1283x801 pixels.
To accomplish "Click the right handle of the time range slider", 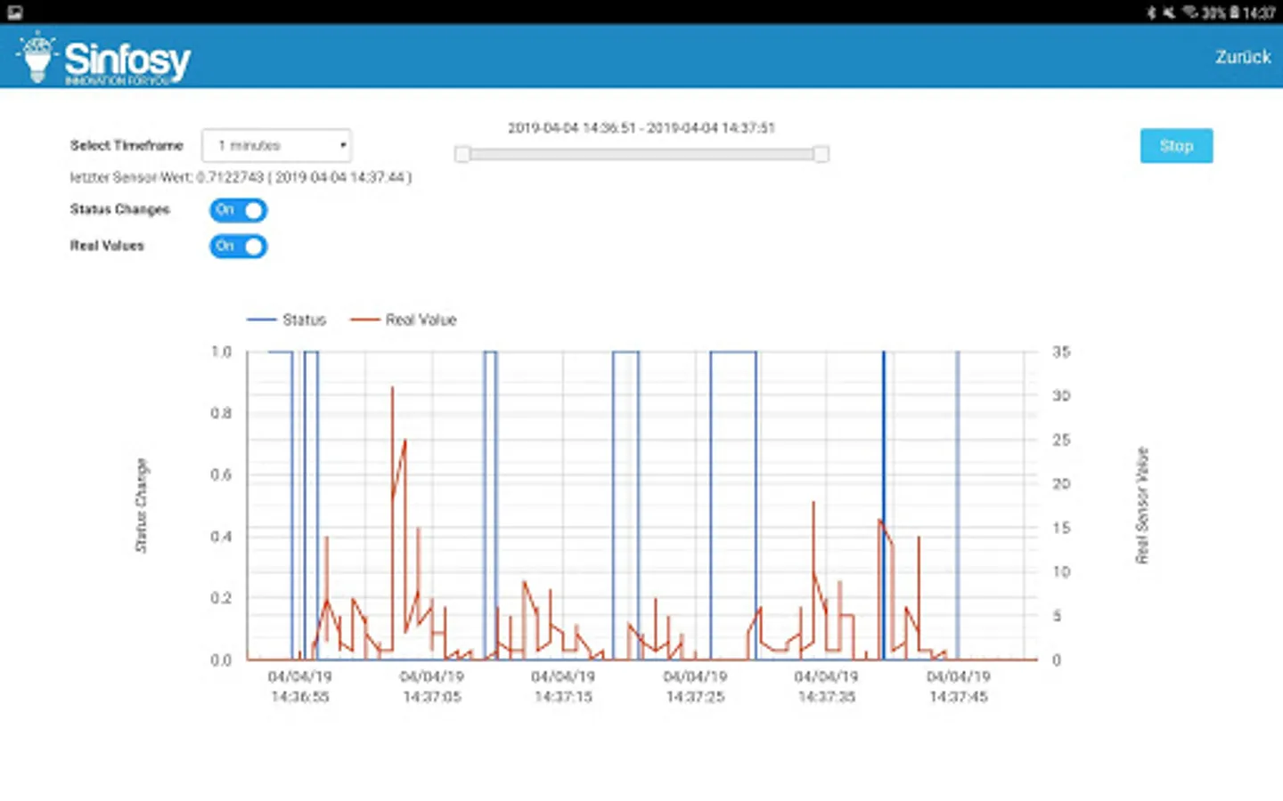I will 821,154.
